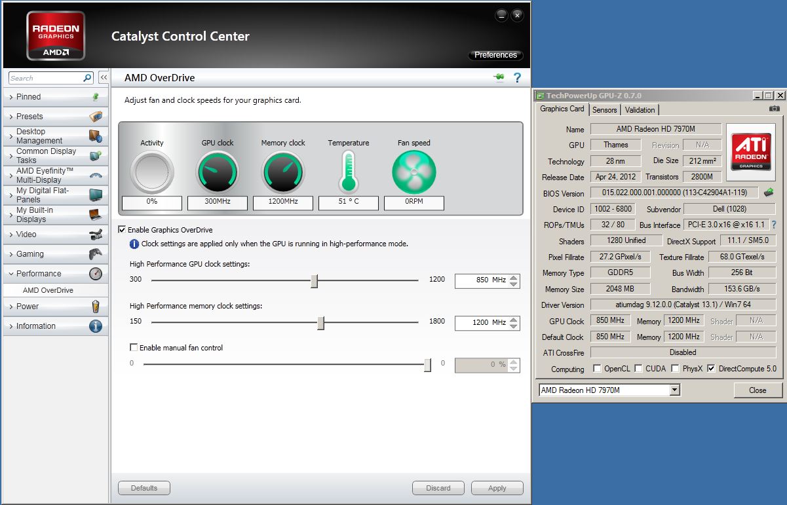Expand Desktop Management section
This screenshot has height=505, width=787.
pyautogui.click(x=56, y=136)
